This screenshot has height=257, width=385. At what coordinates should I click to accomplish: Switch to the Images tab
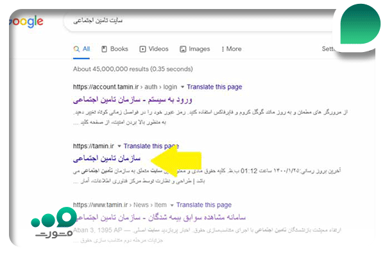(x=194, y=49)
